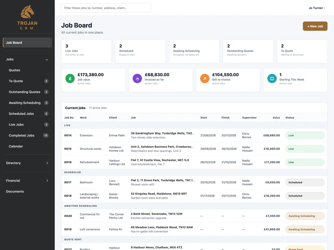Click the Unit 2, Ashdown Business Park job

[x=162, y=147]
